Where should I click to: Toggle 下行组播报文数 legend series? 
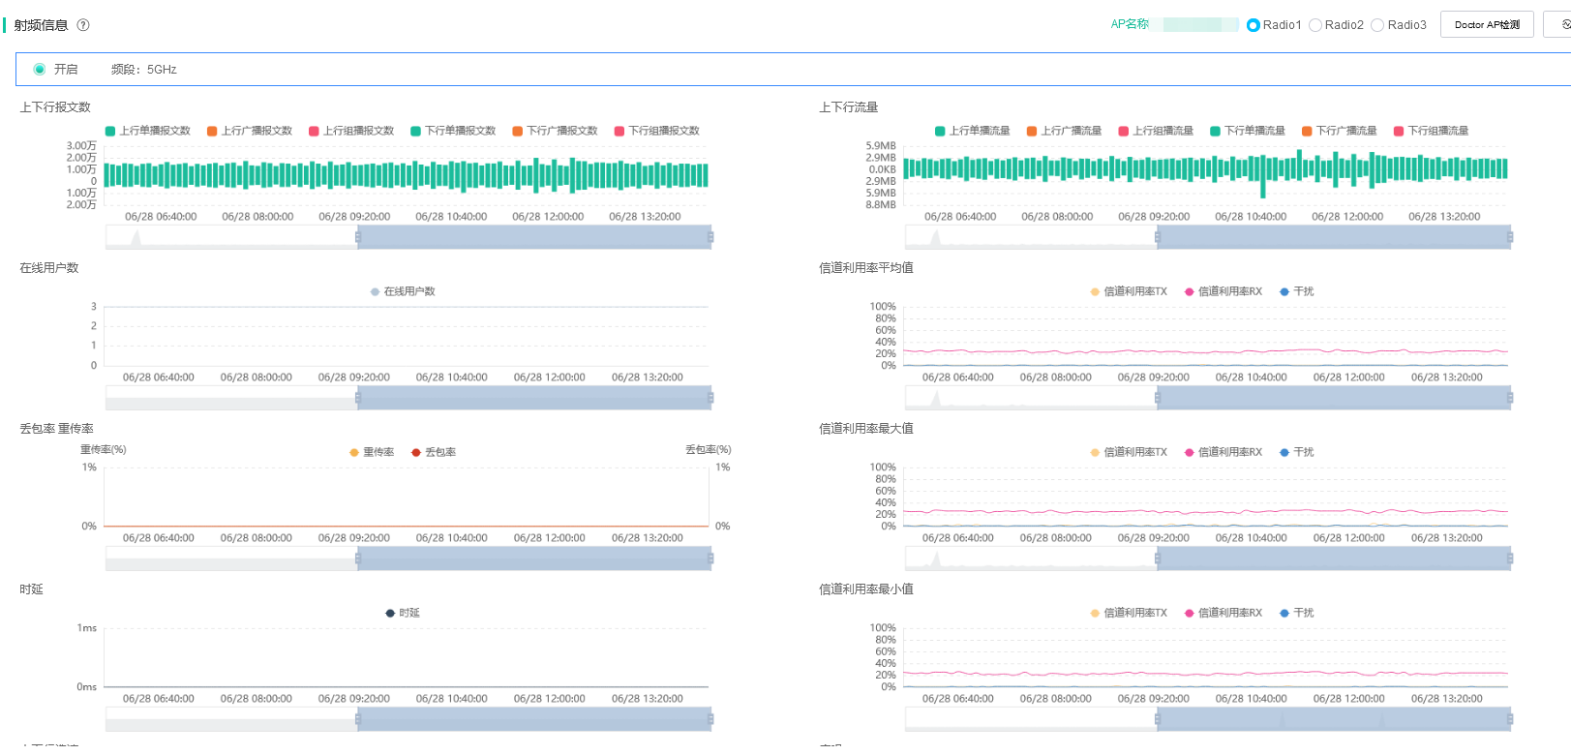[x=657, y=131]
